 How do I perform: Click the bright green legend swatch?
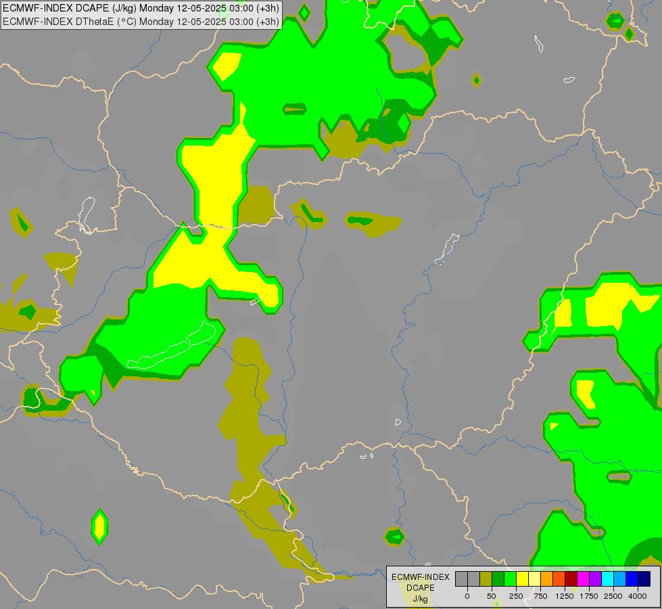(x=511, y=579)
